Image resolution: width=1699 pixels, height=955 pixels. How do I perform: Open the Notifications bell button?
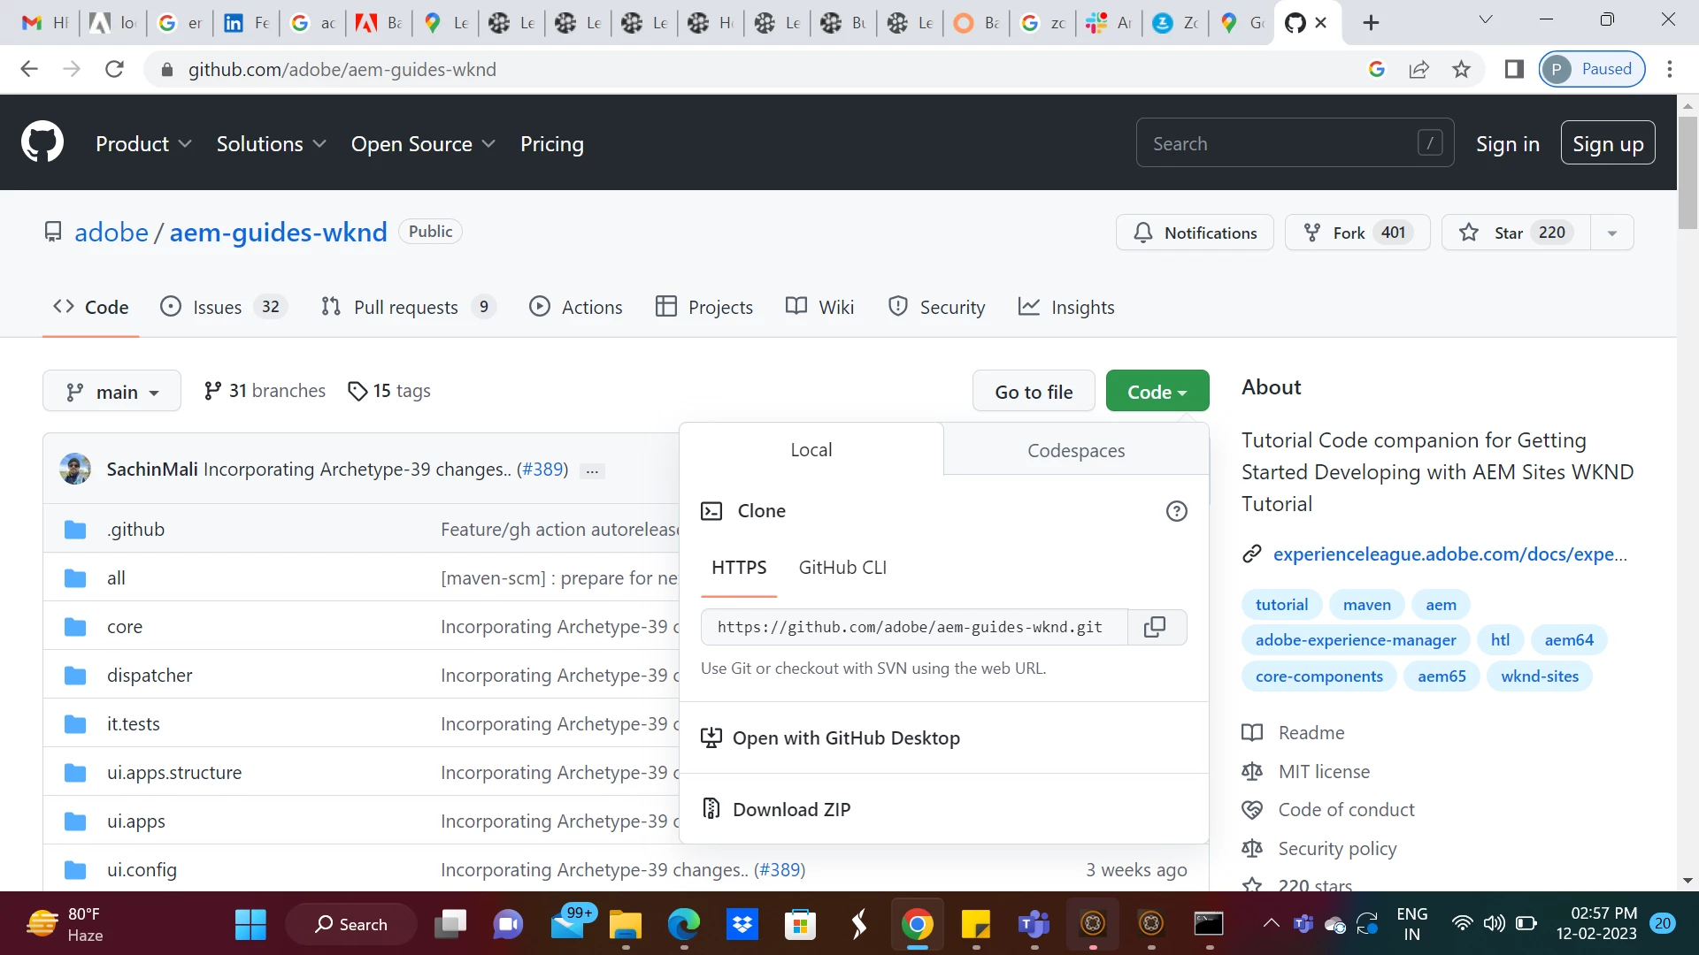click(1195, 233)
